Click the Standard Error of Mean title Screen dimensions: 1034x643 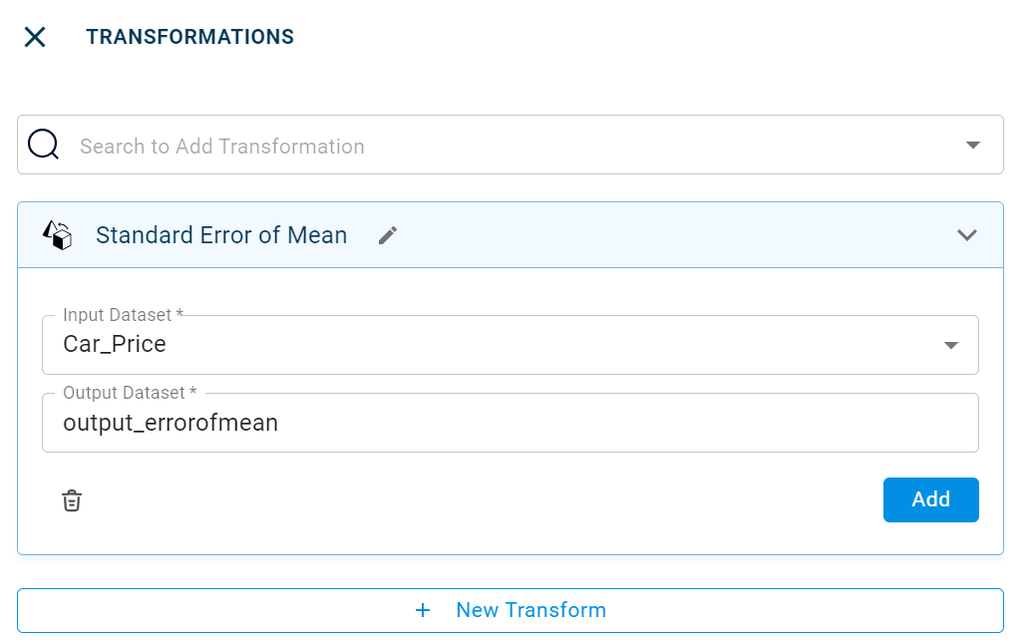pyautogui.click(x=221, y=235)
